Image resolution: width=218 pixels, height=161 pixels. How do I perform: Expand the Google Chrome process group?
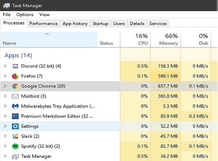5,86
